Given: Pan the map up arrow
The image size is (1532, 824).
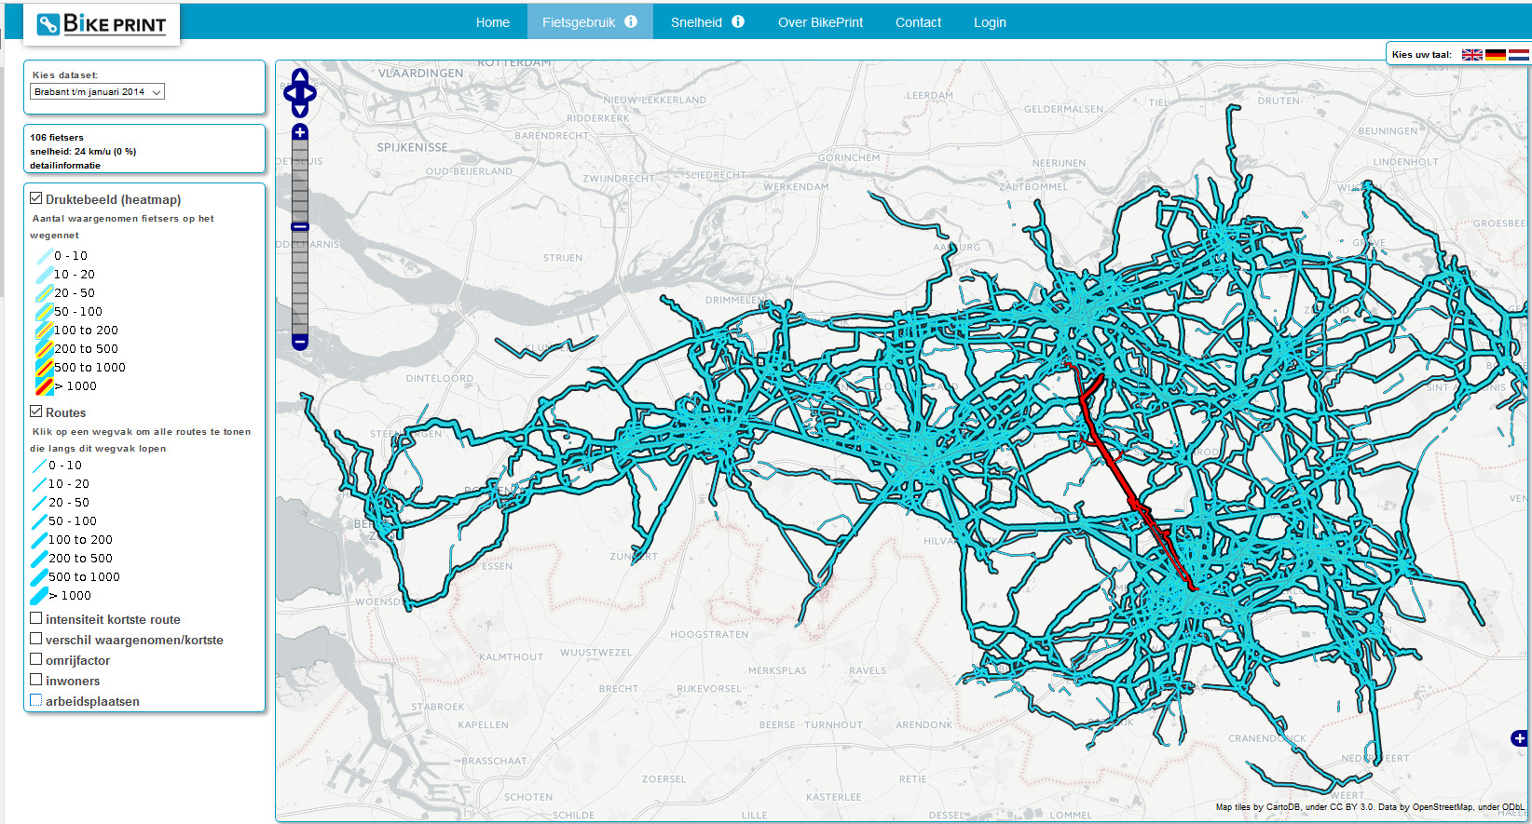Looking at the screenshot, I should 300,75.
